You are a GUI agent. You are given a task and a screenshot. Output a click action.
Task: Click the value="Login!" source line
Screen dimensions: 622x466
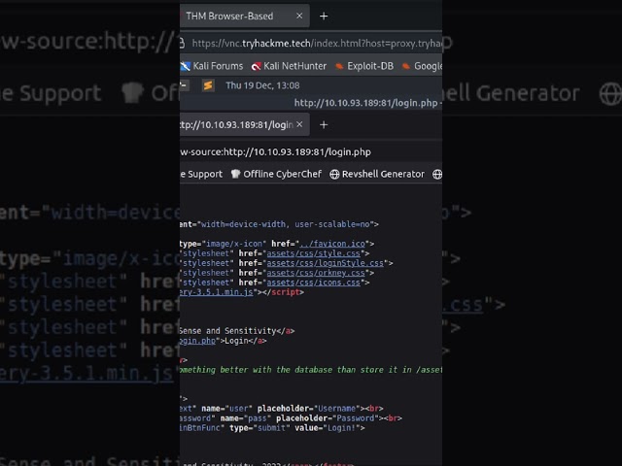(272, 428)
